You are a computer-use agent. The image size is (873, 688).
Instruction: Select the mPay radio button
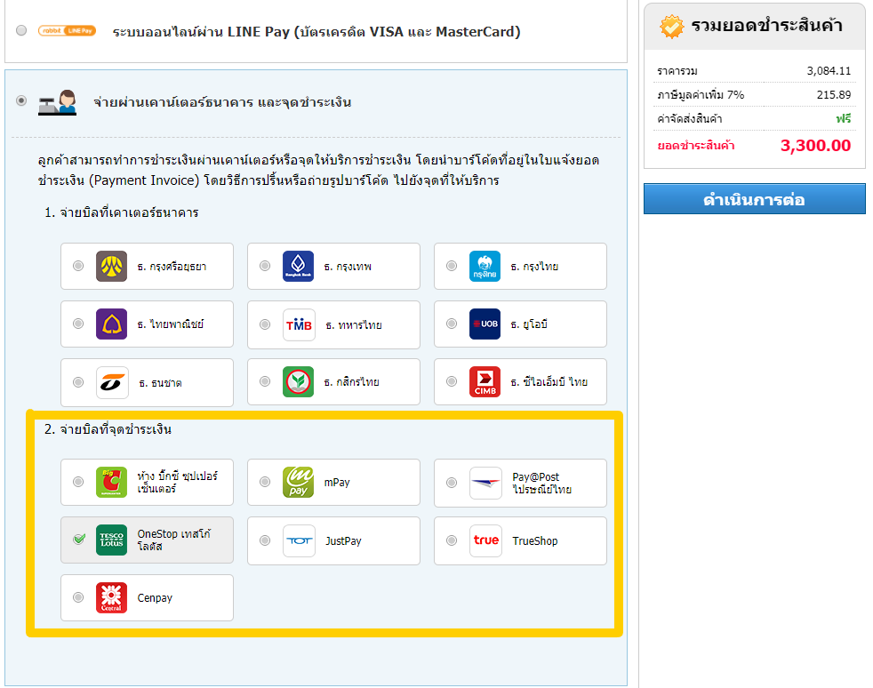click(x=265, y=482)
